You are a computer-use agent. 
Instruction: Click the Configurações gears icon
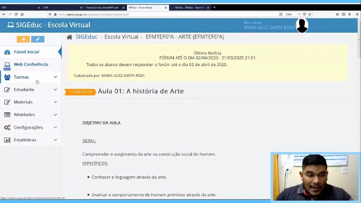[x=7, y=127]
